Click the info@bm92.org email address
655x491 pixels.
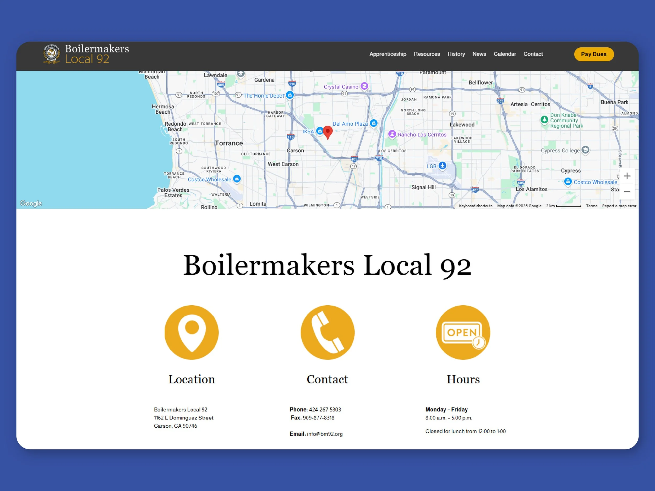[x=325, y=434]
